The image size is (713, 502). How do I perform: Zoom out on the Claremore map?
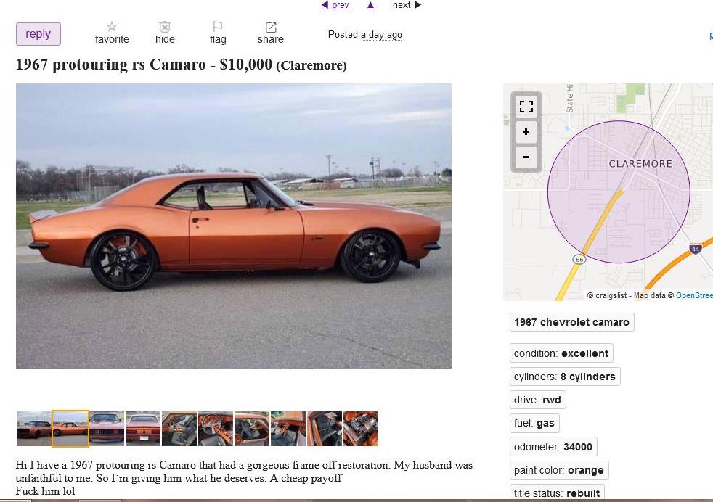coord(526,157)
